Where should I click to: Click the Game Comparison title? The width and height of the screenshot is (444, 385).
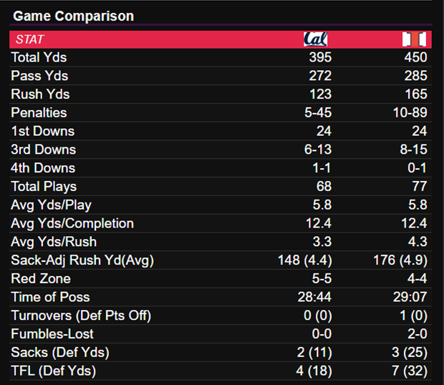(74, 16)
